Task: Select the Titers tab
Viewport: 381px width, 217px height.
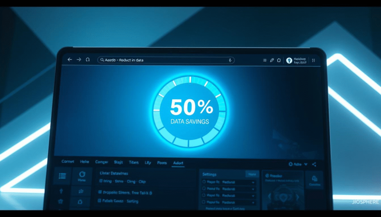Action: coord(134,162)
